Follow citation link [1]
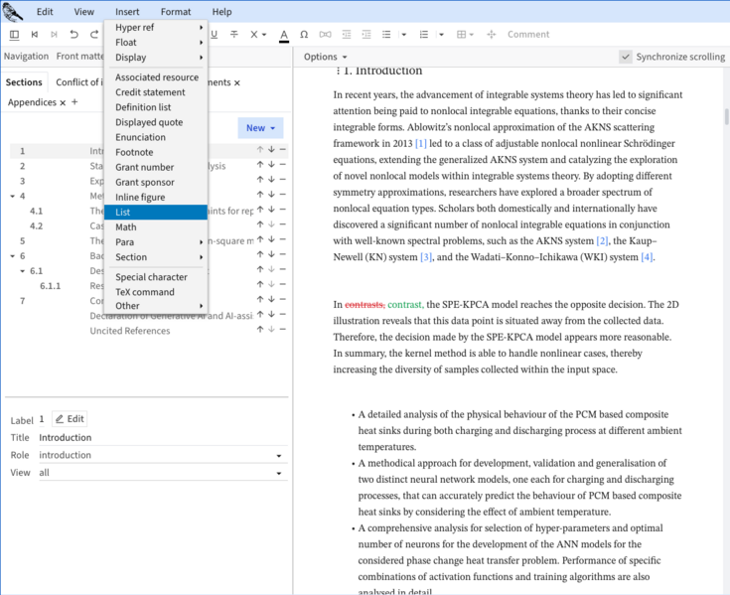This screenshot has height=595, width=730. (x=421, y=143)
